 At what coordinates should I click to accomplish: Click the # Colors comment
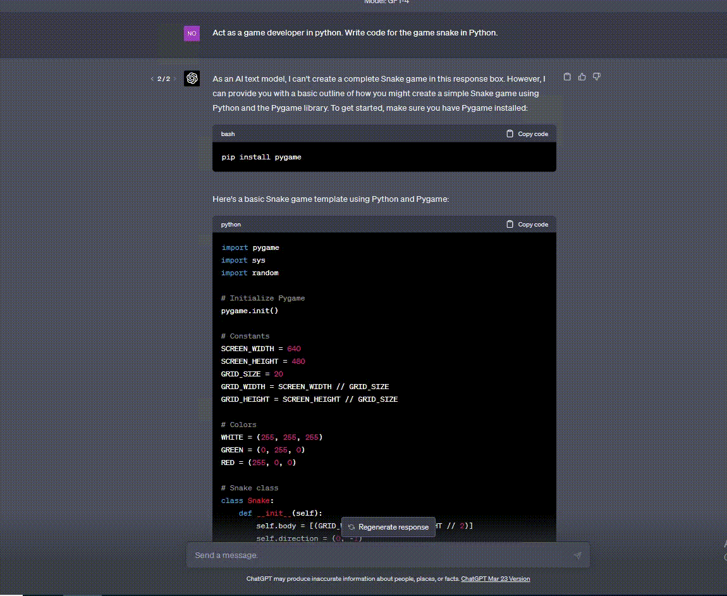(x=239, y=425)
